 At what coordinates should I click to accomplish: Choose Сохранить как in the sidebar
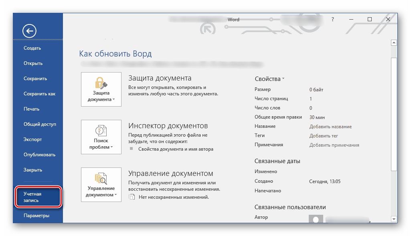click(x=39, y=94)
